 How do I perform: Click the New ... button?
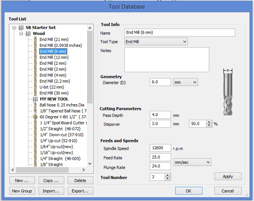22,181
